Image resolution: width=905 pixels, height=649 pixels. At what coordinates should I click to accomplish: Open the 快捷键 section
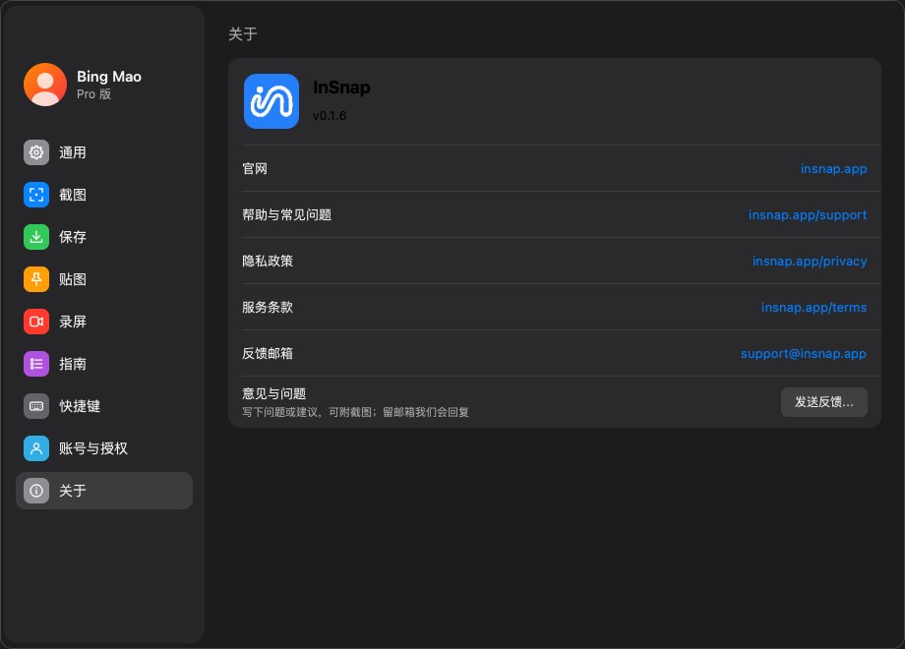104,405
